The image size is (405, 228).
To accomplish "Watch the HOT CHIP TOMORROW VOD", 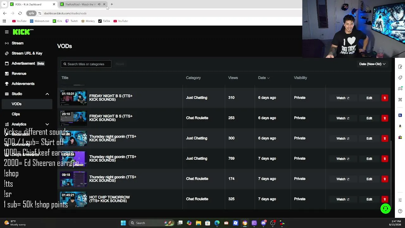I will click(x=343, y=199).
